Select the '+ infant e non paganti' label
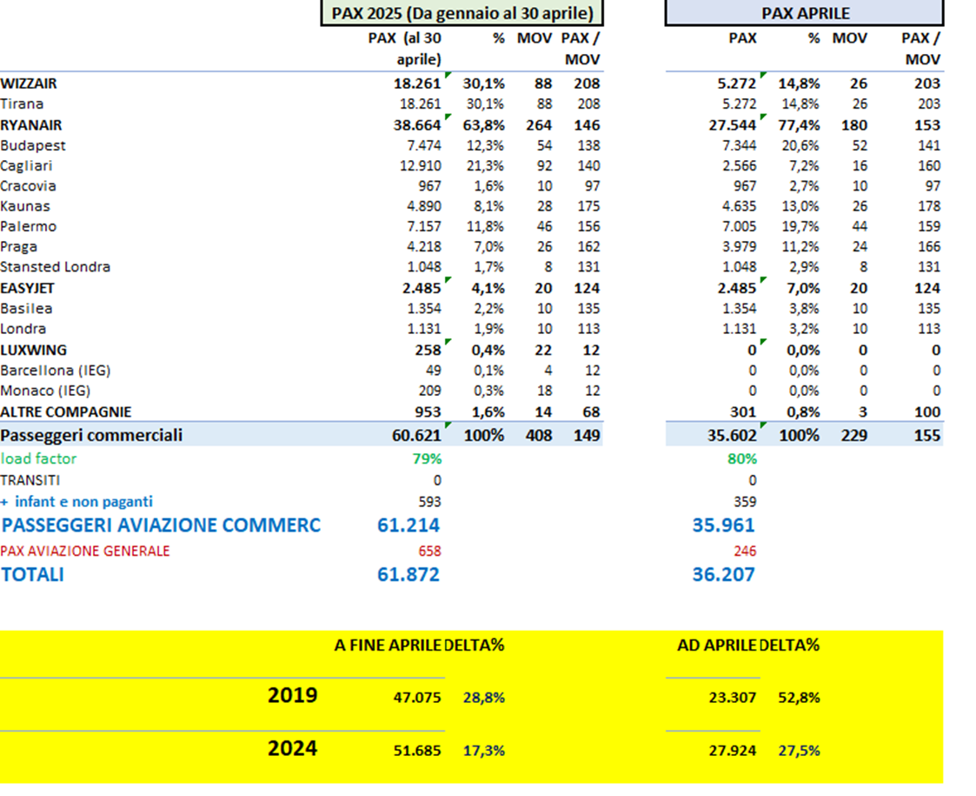Viewport: 976px width, 796px height. click(76, 502)
